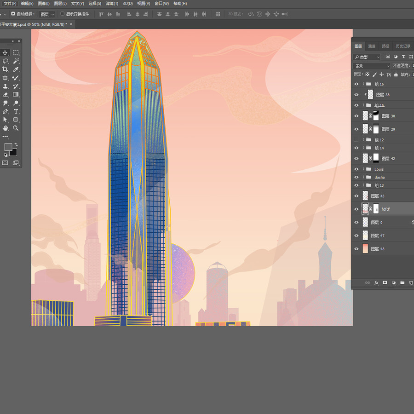The height and width of the screenshot is (414, 414).
Task: Select the Crop tool
Action: point(5,69)
